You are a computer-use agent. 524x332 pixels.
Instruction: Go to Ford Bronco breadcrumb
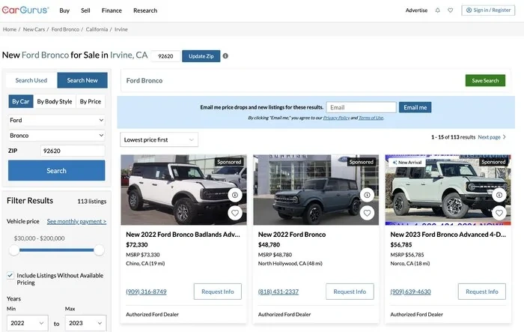(65, 29)
